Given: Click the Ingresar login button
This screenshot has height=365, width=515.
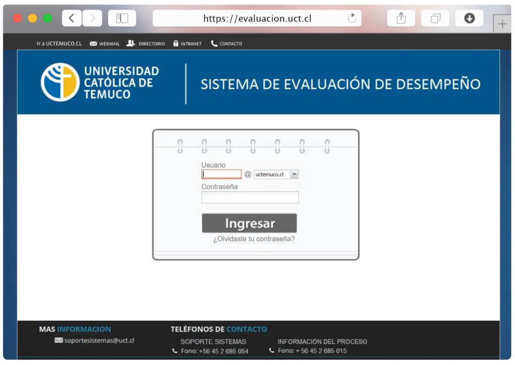Looking at the screenshot, I should point(249,223).
